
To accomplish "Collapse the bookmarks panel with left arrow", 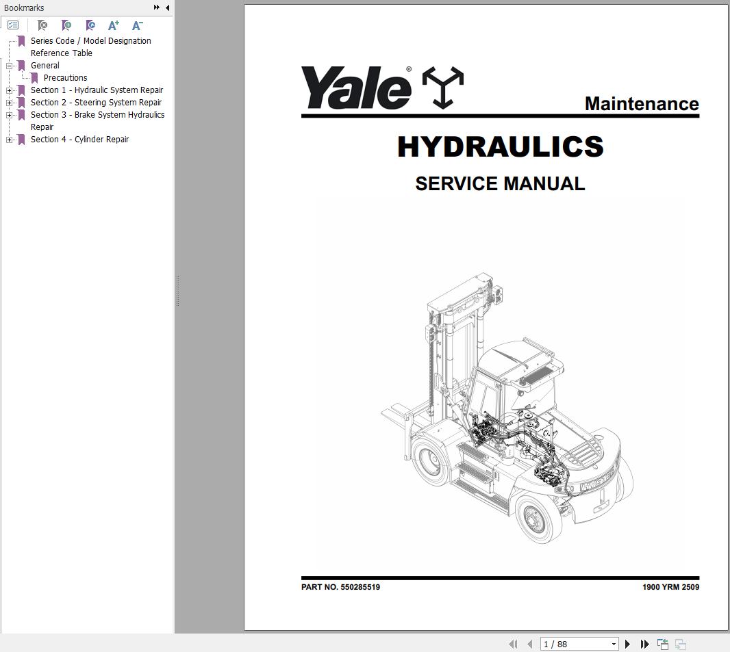I will pyautogui.click(x=167, y=8).
